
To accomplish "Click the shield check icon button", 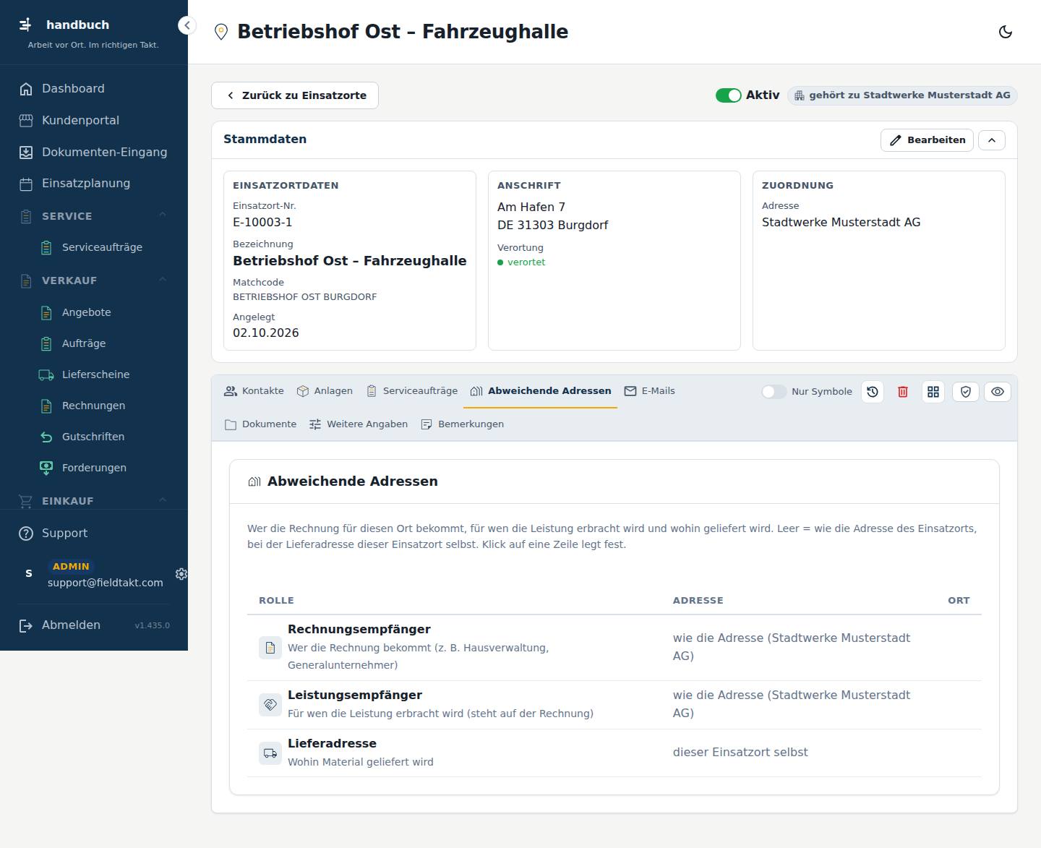I will [x=966, y=392].
